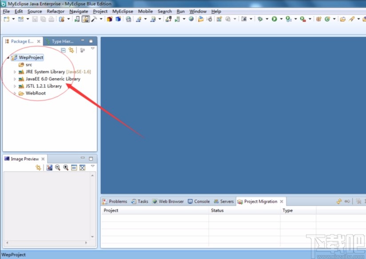Expand the JRE System Library node
366x259 pixels.
point(15,72)
